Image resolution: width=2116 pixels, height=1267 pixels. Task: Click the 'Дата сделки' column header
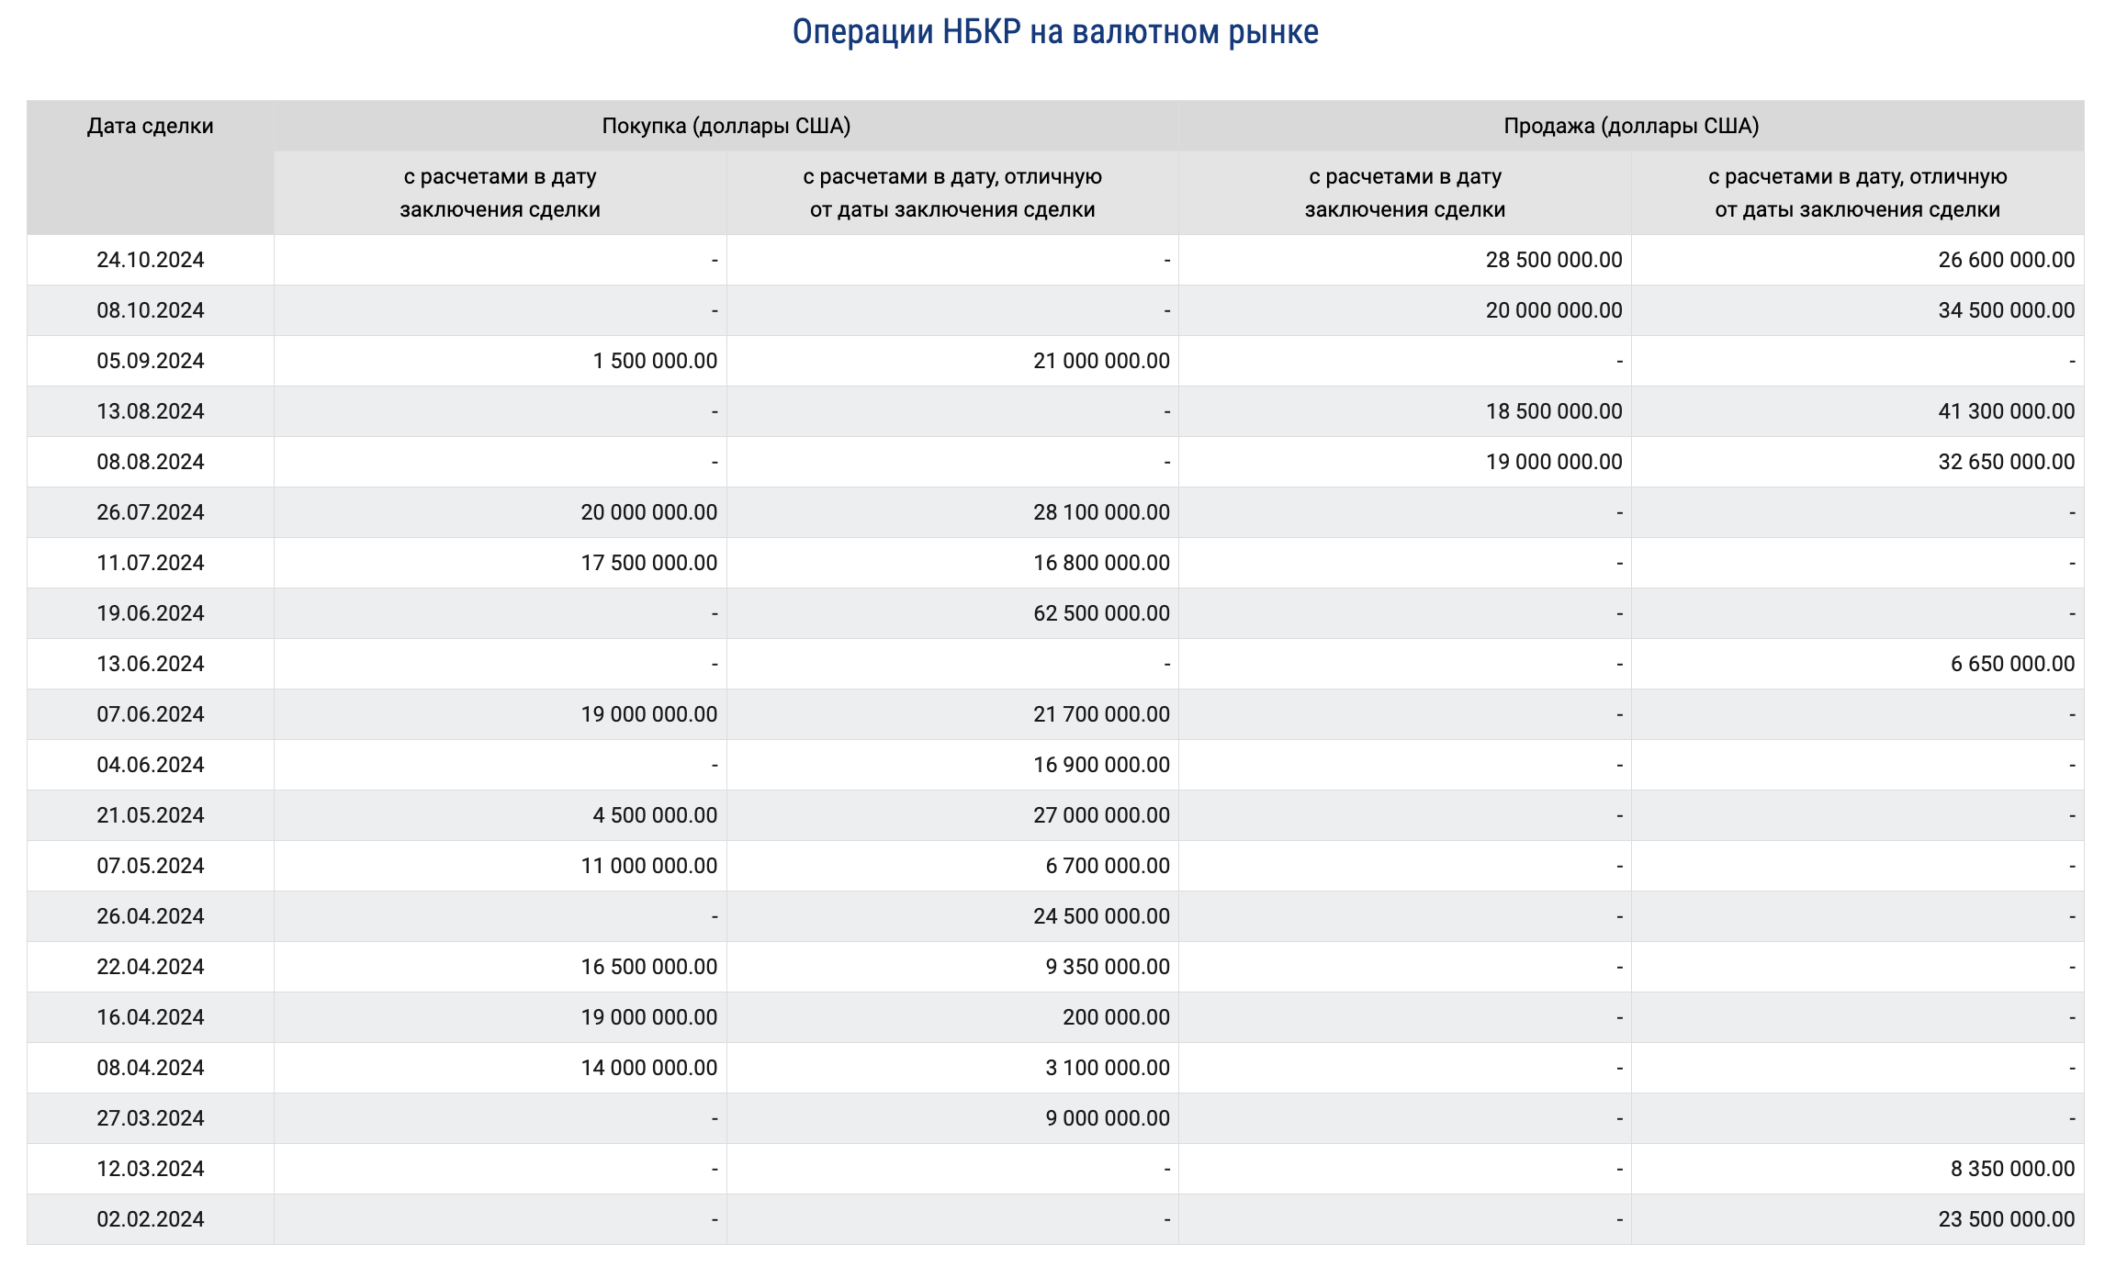point(150,126)
